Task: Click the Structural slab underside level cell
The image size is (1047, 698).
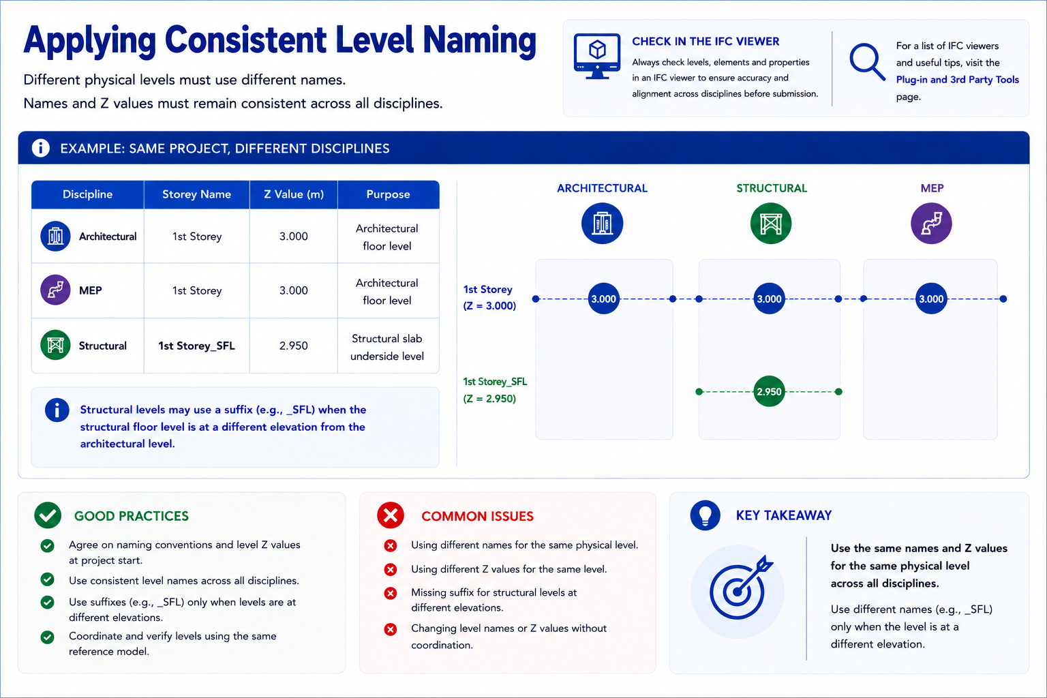Action: tap(387, 347)
